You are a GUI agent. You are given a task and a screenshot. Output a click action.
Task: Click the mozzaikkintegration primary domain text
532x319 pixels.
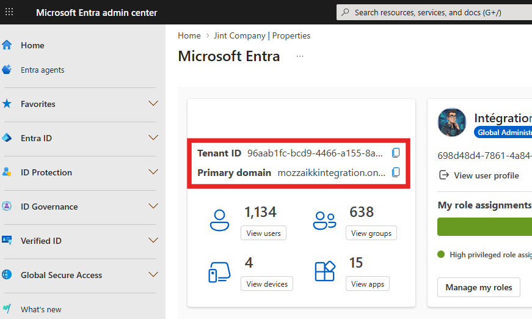click(x=332, y=173)
